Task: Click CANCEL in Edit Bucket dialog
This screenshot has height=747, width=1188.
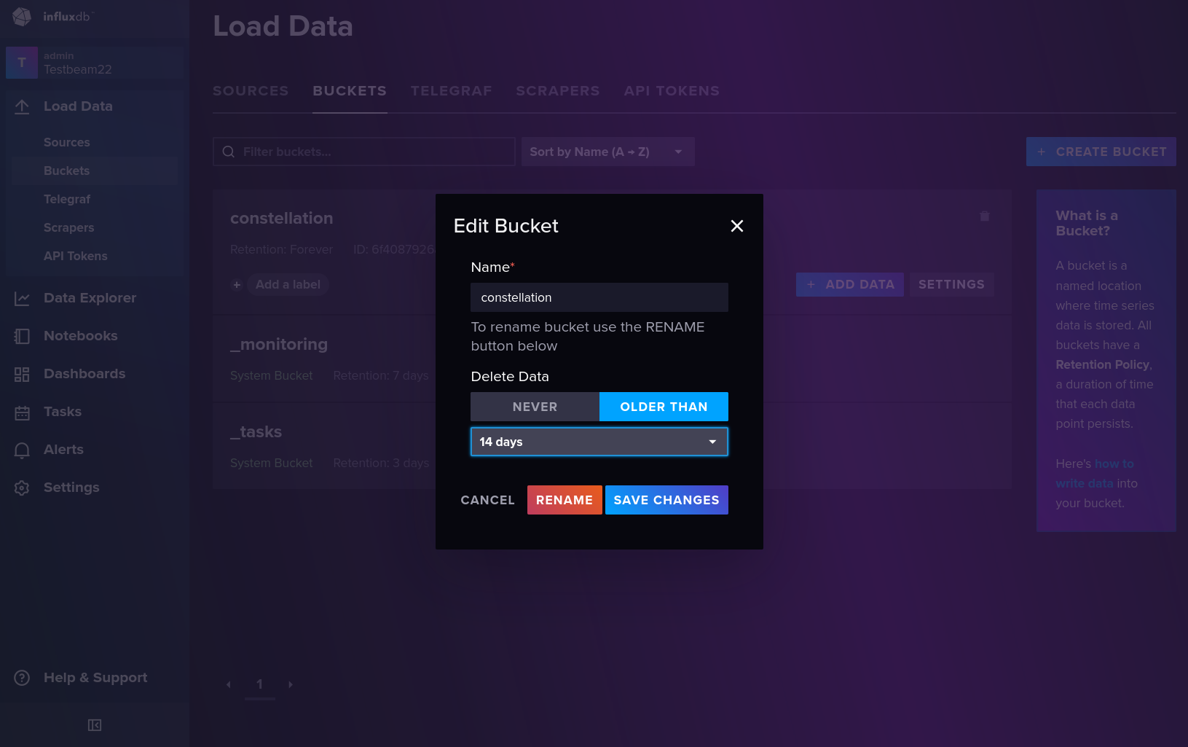Action: (x=488, y=500)
